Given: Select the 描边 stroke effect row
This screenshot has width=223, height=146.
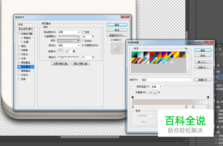Looking at the screenshot, I should click(x=26, y=46).
